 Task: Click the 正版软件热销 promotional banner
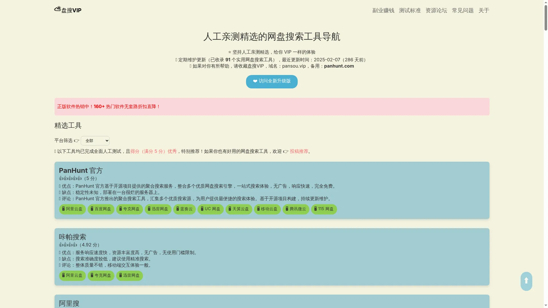(108, 106)
